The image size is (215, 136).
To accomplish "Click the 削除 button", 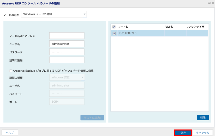I will [203, 118].
